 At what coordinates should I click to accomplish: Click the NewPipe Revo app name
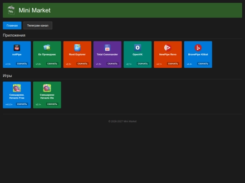point(168,55)
